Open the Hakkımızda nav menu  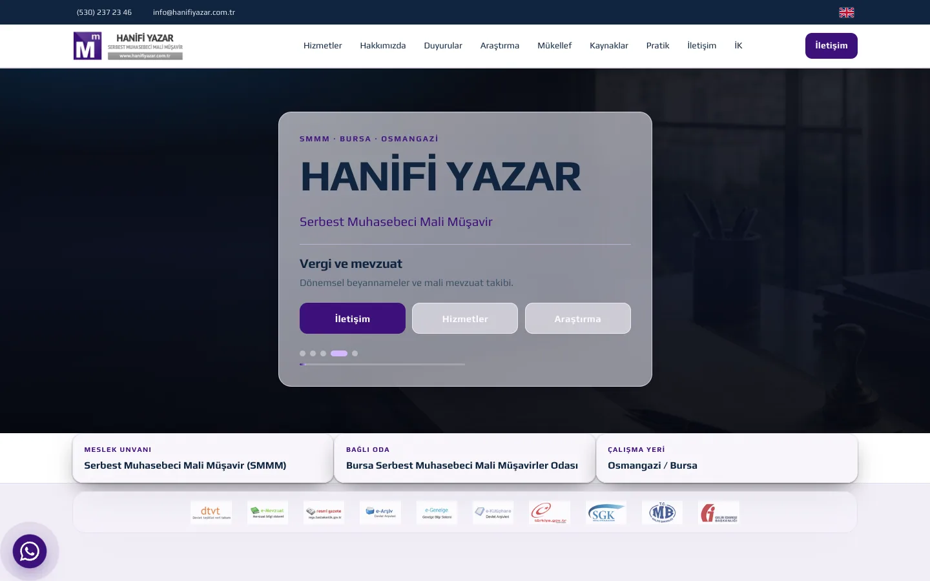pyautogui.click(x=383, y=46)
